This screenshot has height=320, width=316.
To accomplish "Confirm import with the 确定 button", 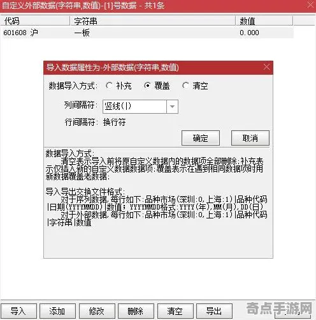I will coord(201,138).
